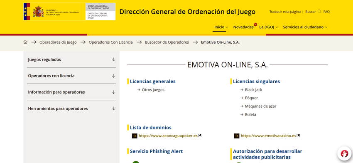Screen dimensions: 353x163
Task: Click the arrow icon beside aconcaguapoker.es
Action: [135, 136]
